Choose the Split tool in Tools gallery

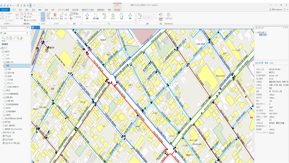tap(113, 16)
